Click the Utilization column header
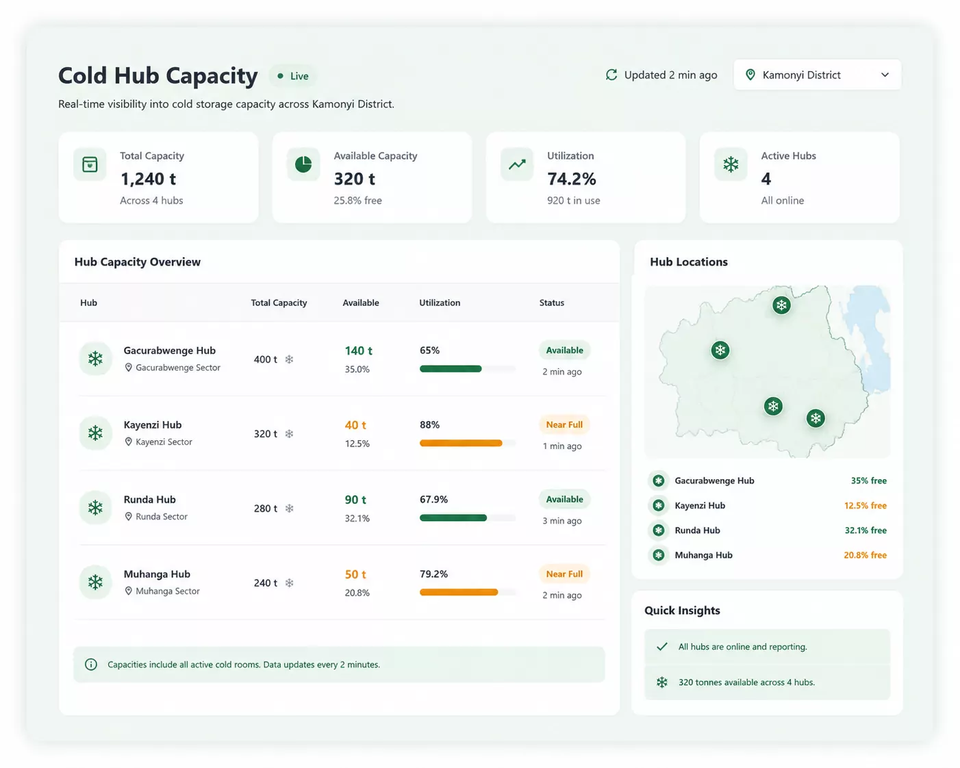Viewport: 960px width, 768px height. point(440,303)
